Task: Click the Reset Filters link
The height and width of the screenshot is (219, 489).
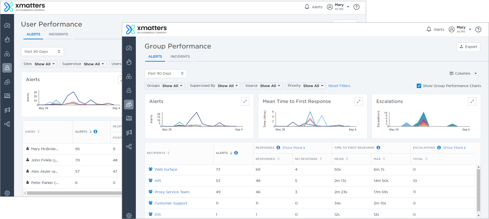Action: tap(339, 86)
